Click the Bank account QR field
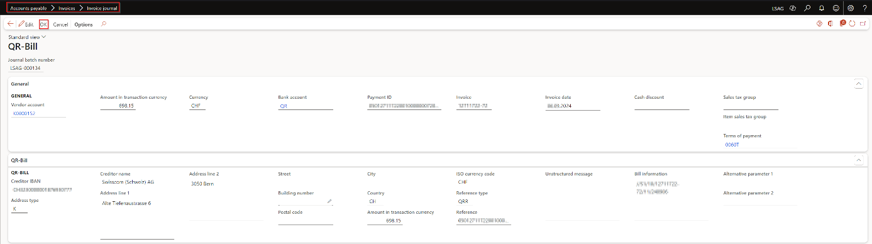872x244 pixels. point(306,106)
